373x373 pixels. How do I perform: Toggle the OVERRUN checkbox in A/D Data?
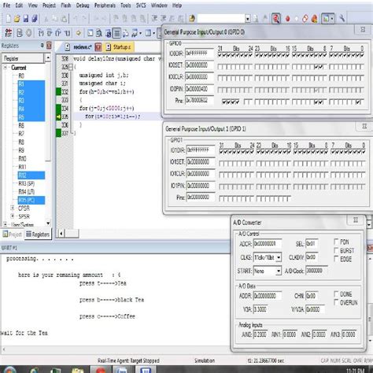tap(336, 302)
